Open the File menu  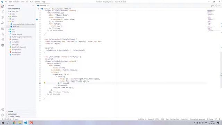(x=6, y=2)
